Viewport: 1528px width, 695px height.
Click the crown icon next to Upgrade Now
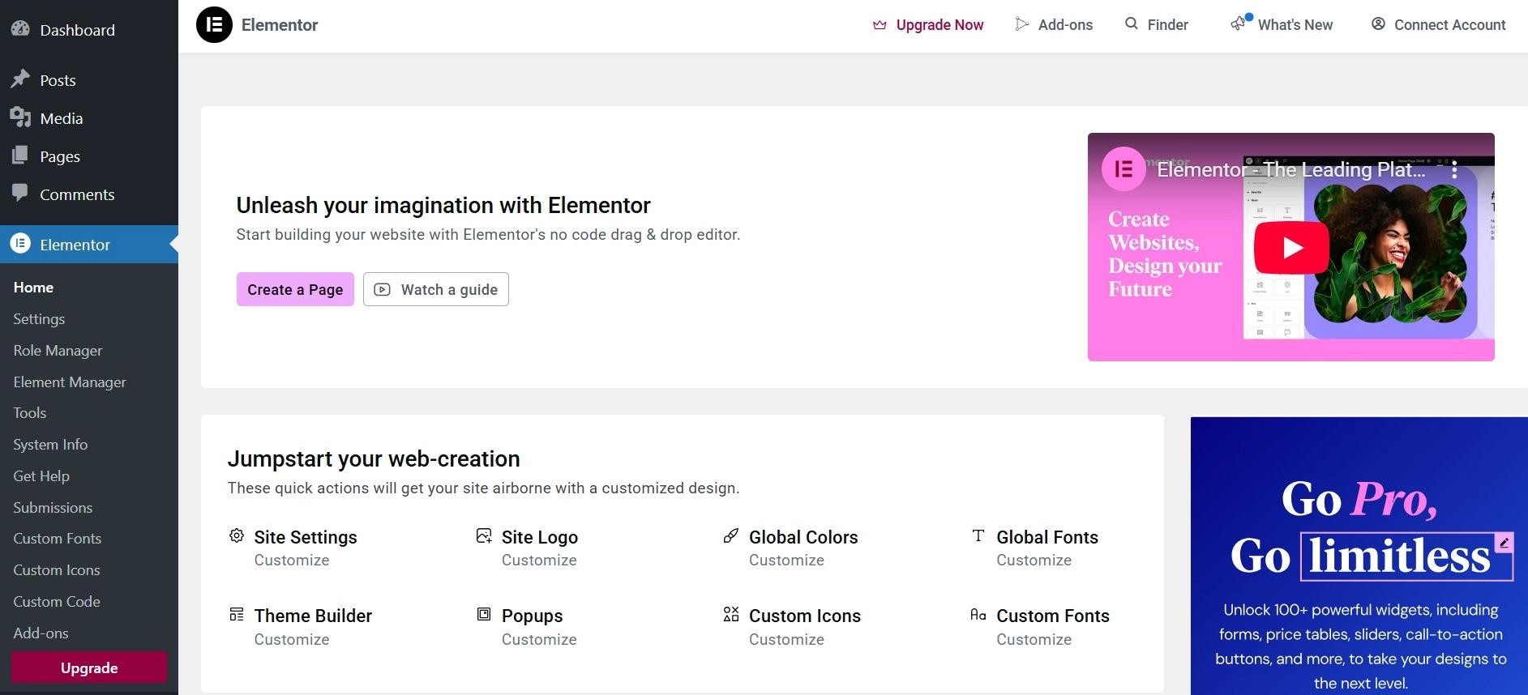click(x=880, y=25)
